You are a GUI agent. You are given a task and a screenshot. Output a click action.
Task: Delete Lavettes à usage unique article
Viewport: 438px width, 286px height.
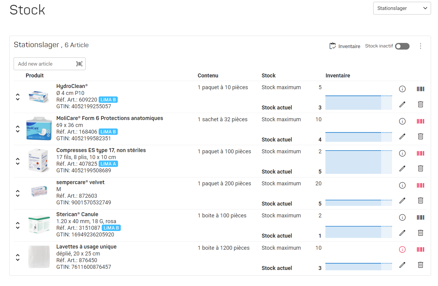pos(420,265)
